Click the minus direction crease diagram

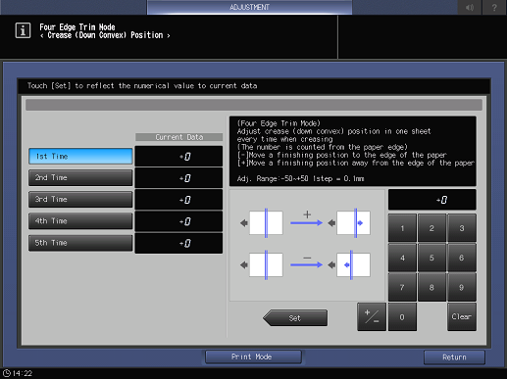(x=307, y=264)
